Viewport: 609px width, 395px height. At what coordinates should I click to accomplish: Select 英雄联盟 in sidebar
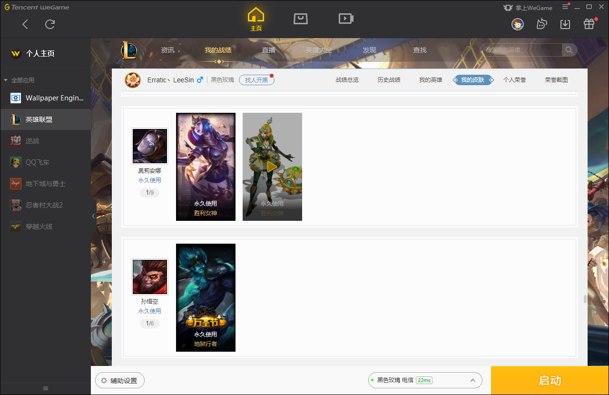coord(45,119)
